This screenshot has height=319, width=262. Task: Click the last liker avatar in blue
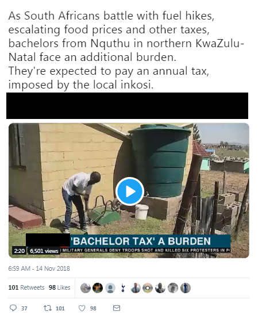tap(186, 288)
